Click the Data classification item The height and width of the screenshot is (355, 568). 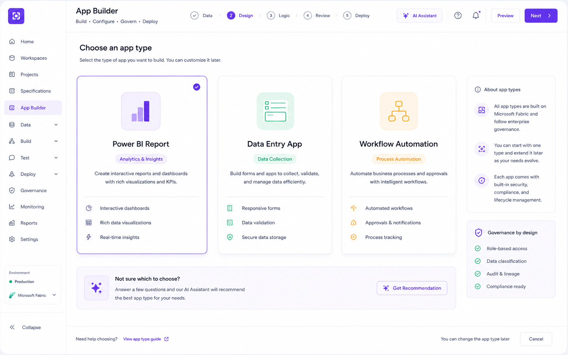click(x=500, y=261)
